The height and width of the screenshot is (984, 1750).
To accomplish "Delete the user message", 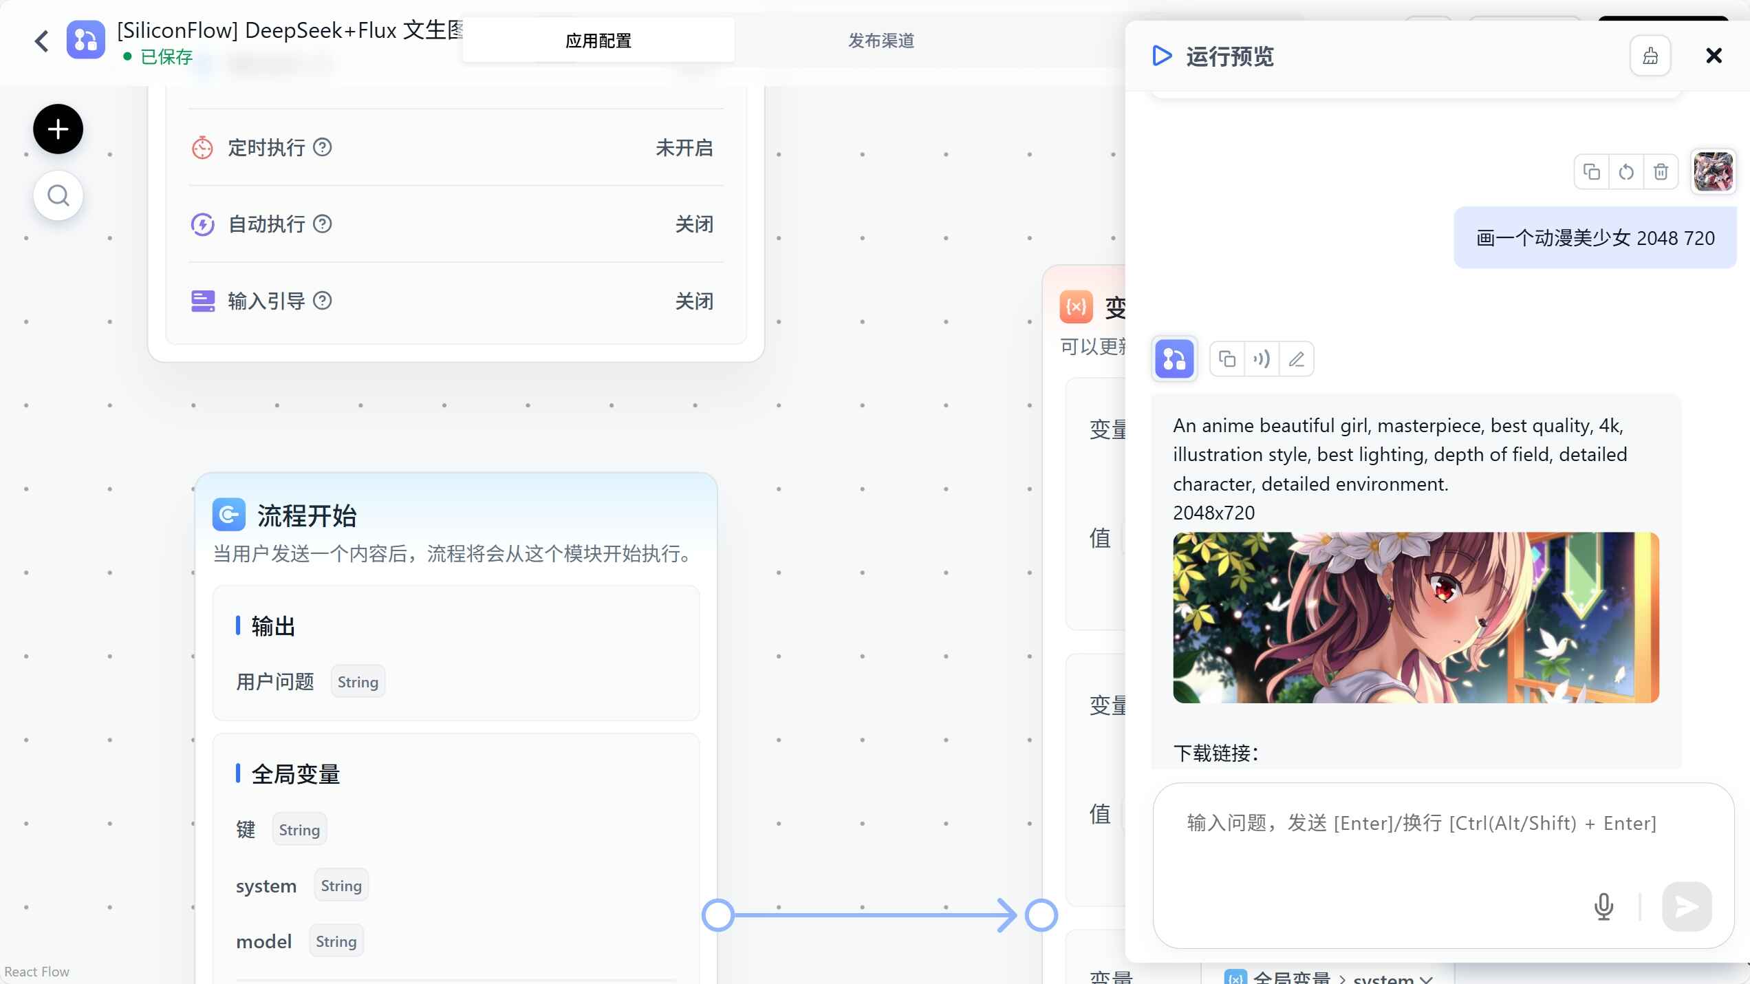I will (x=1661, y=172).
